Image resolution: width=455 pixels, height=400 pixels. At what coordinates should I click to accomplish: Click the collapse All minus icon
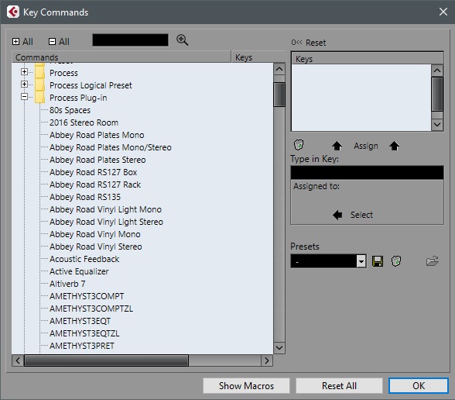tap(52, 42)
